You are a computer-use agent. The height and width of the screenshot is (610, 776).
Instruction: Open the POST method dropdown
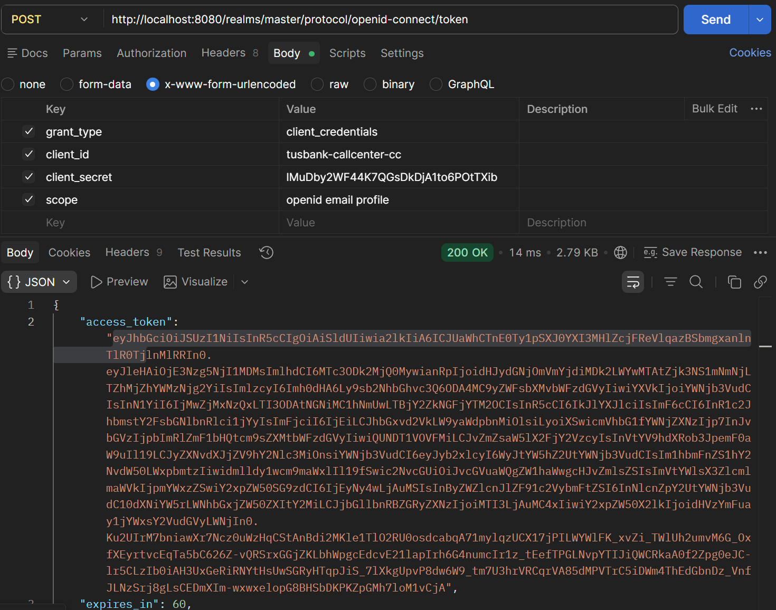[x=51, y=20]
